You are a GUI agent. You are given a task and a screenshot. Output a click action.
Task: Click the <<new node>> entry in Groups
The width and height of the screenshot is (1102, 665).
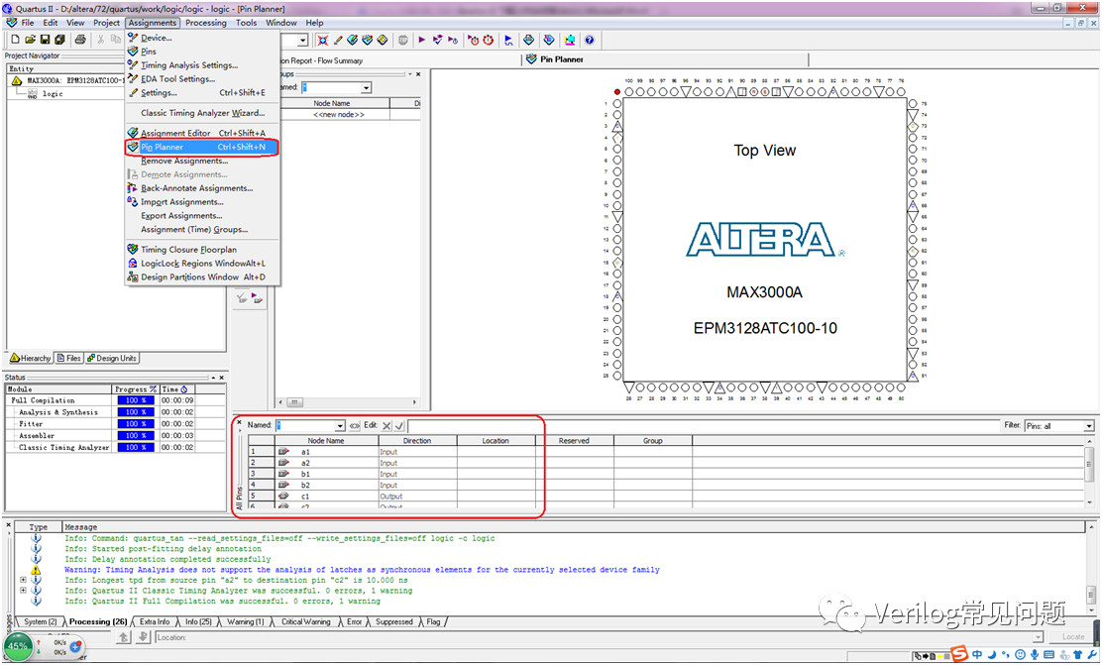pyautogui.click(x=339, y=115)
